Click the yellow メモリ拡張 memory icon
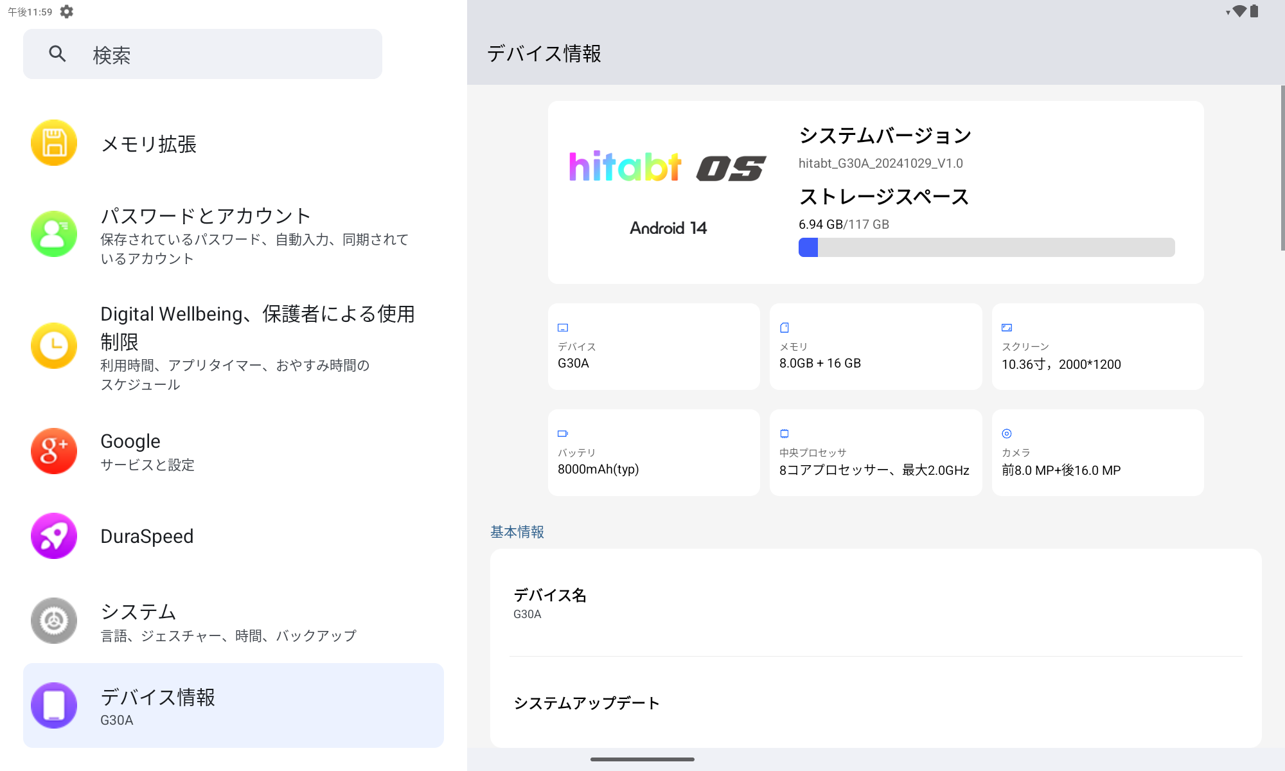This screenshot has height=771, width=1285. [x=54, y=143]
